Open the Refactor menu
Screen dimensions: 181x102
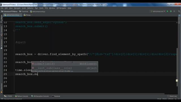pos(30,8)
